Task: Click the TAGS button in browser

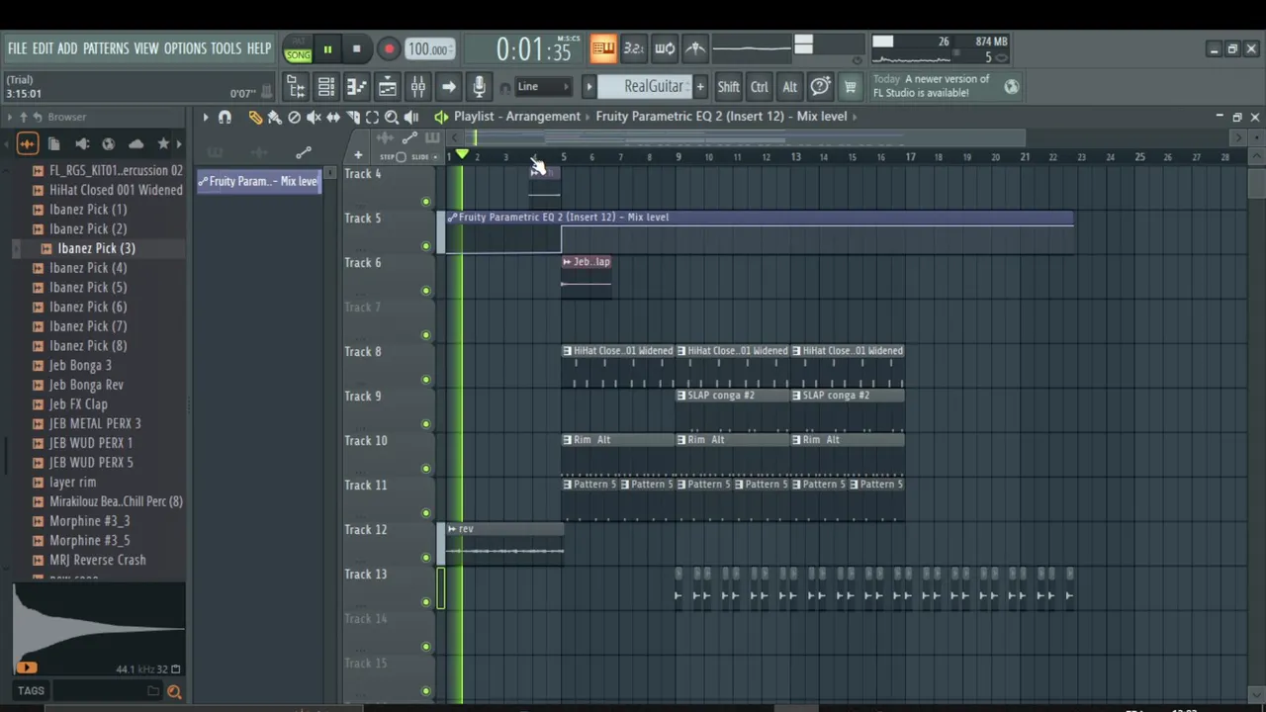Action: click(x=31, y=692)
